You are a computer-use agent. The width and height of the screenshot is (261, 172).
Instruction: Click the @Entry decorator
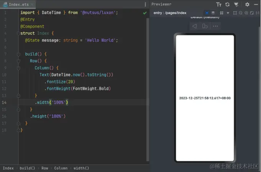[x=28, y=20]
